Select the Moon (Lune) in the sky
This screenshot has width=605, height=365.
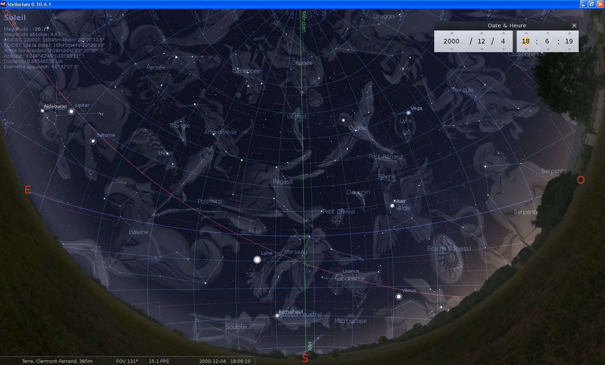(257, 260)
